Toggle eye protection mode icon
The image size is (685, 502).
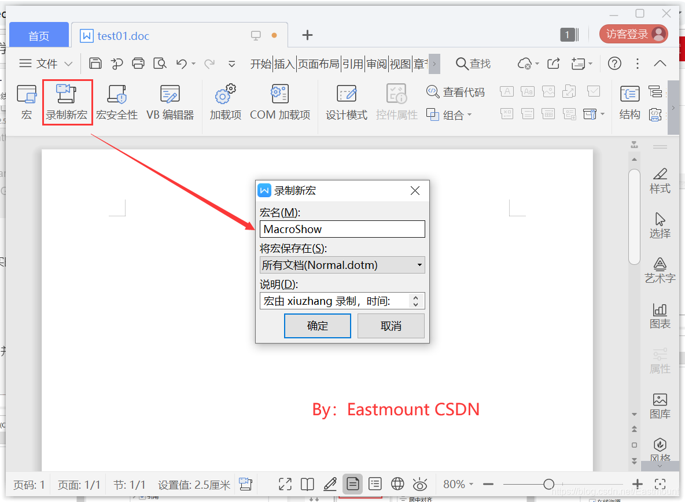click(420, 484)
